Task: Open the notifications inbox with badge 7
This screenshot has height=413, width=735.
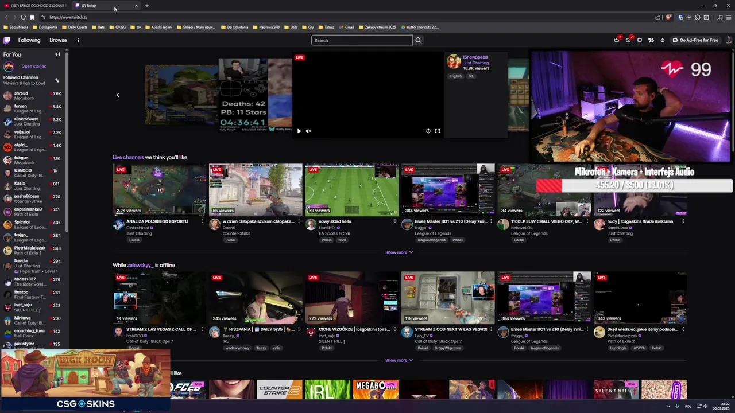Action: pos(628,40)
